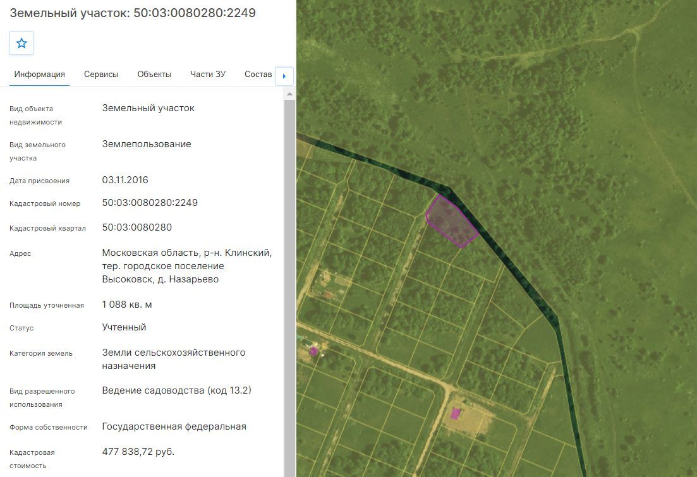Click the Кадастровая стоимость field label
Screen dimensions: 697x477
coord(32,459)
